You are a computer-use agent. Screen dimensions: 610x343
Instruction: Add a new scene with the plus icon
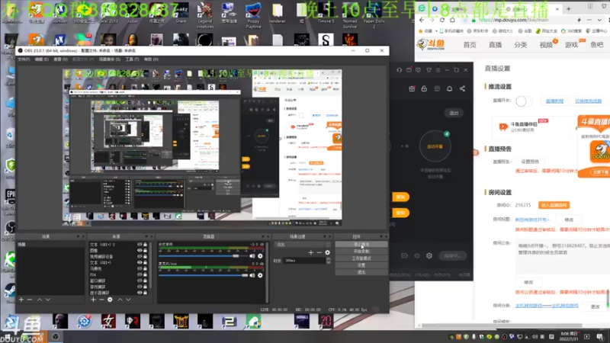pyautogui.click(x=21, y=300)
